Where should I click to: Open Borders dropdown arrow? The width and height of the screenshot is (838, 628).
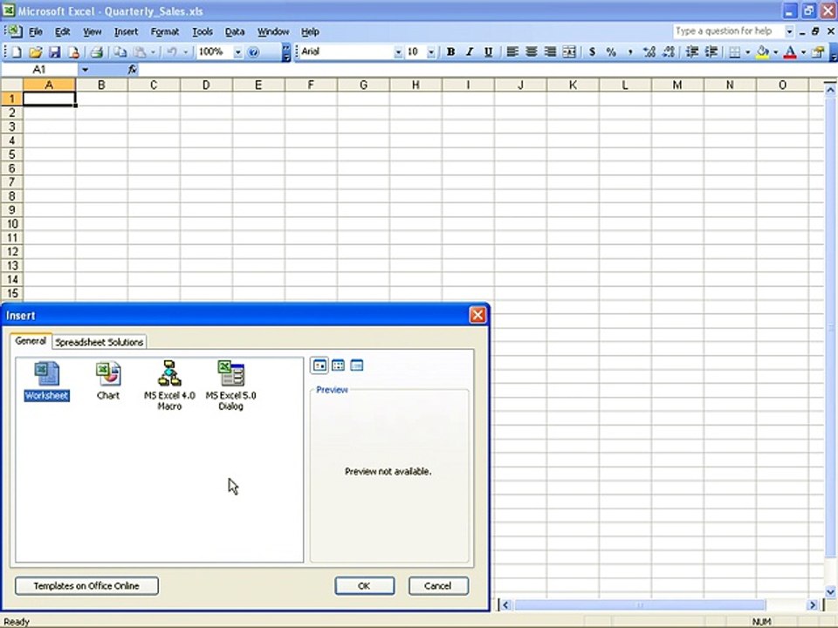[748, 52]
